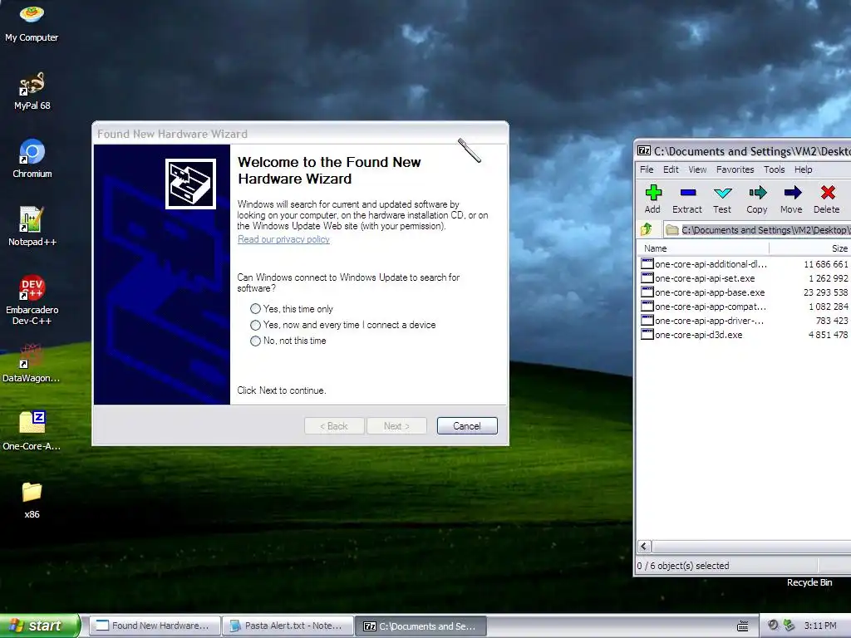The image size is (851, 638).
Task: Open the Recycle Bin on desktop
Action: tap(809, 582)
